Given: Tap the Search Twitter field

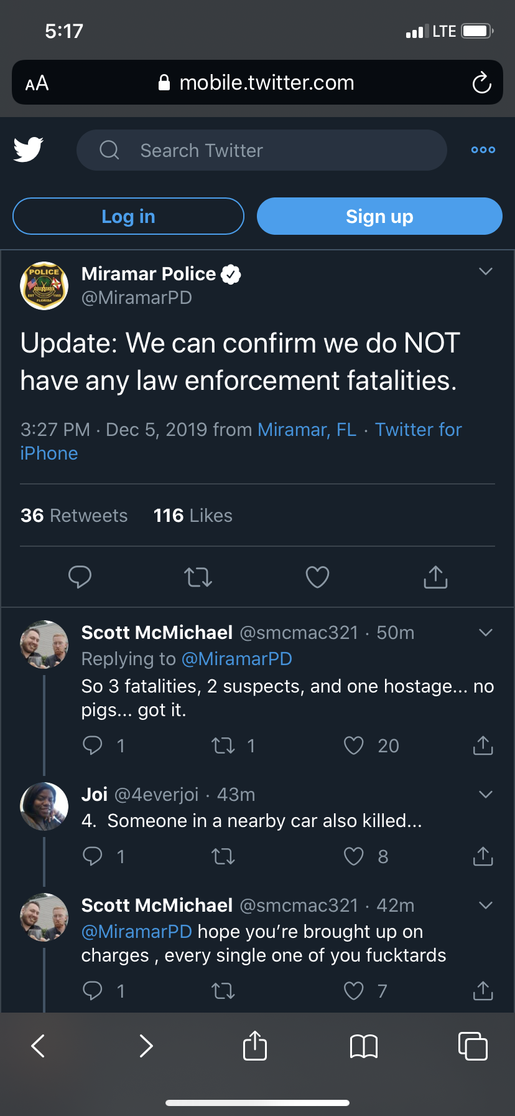Looking at the screenshot, I should [x=261, y=150].
